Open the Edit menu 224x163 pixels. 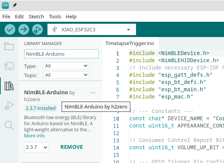(x=19, y=16)
